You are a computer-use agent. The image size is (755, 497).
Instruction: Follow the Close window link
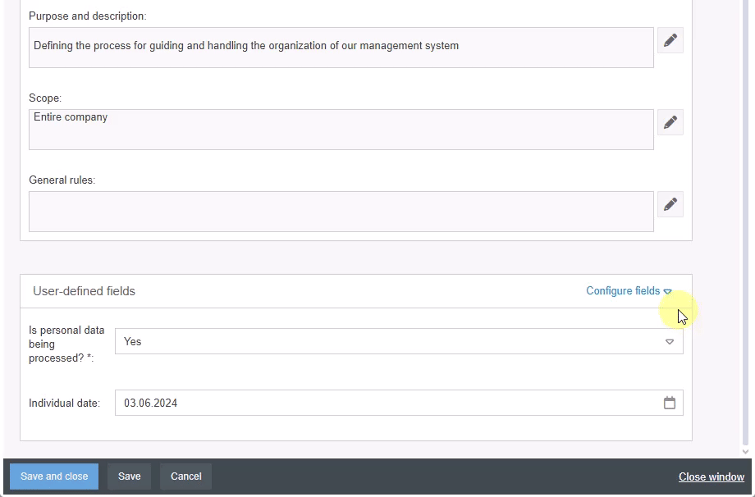tap(712, 476)
